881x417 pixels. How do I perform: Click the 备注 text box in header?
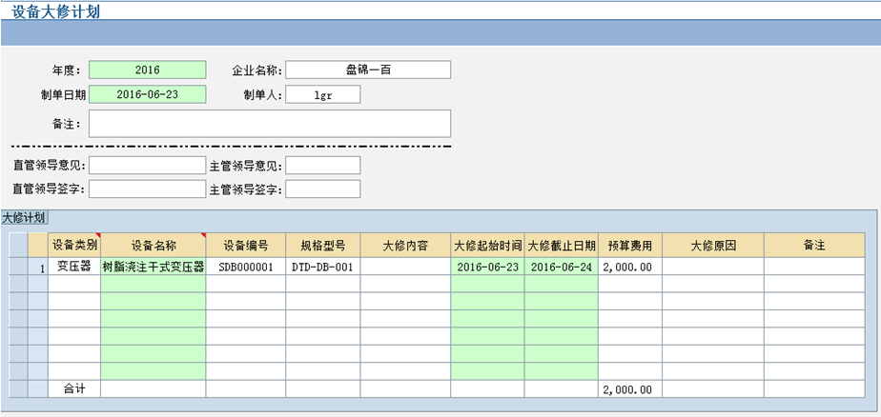point(269,124)
